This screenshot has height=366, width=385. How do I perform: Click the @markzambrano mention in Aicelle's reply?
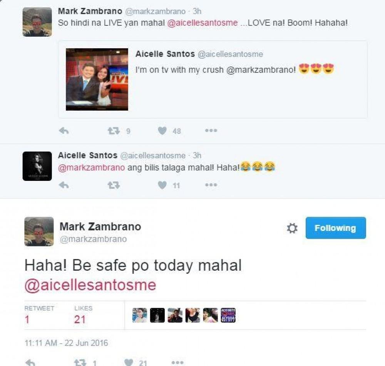click(x=91, y=167)
